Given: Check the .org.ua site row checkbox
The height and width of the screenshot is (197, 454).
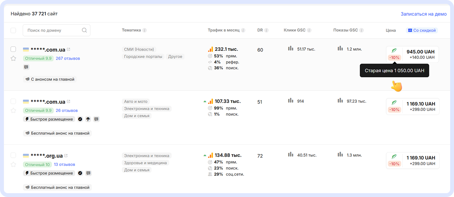Looking at the screenshot, I should click(13, 155).
